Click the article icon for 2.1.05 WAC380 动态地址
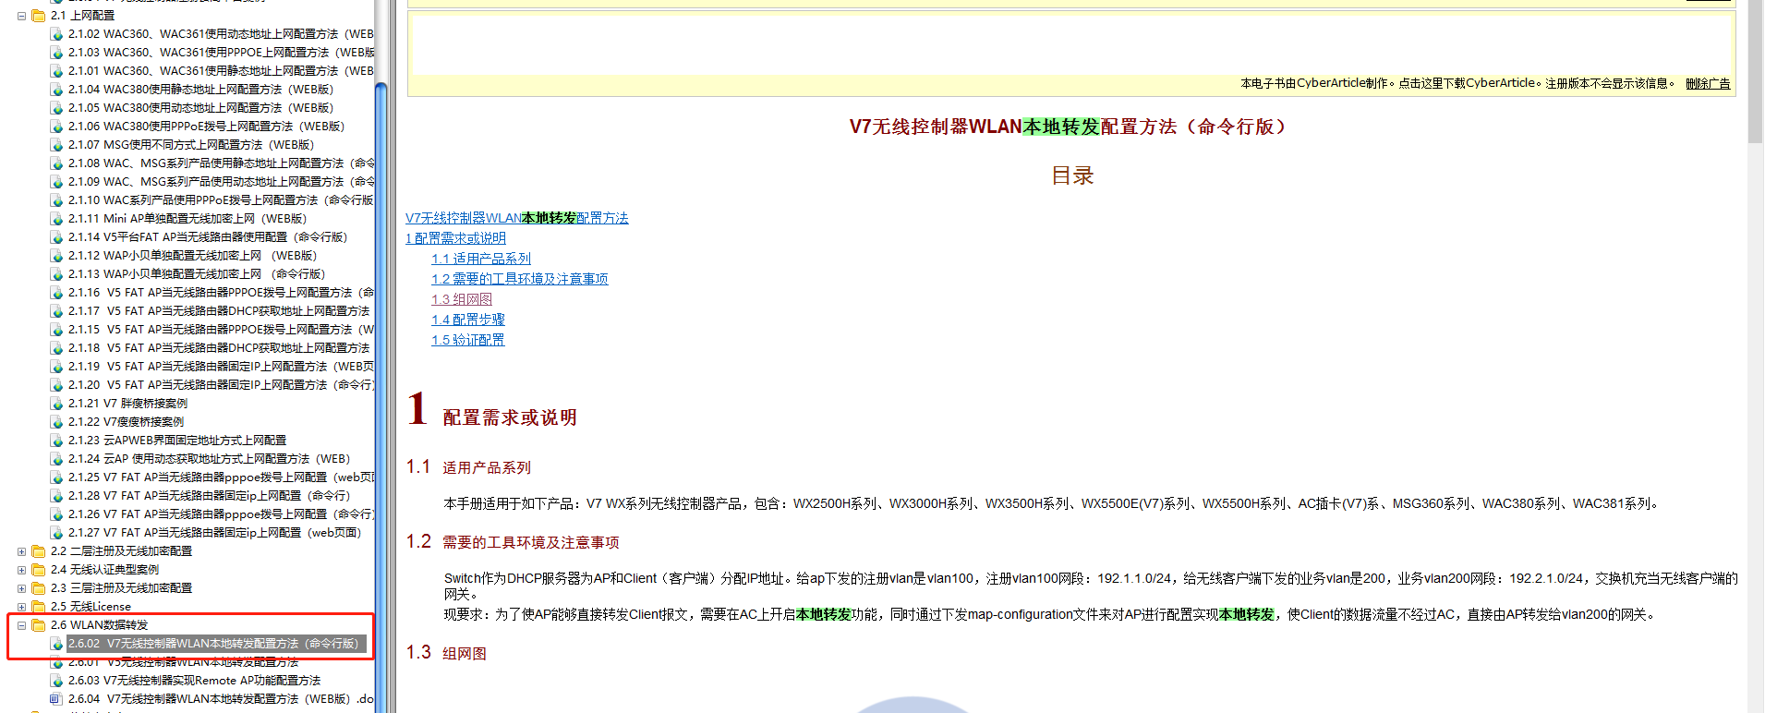 point(56,108)
